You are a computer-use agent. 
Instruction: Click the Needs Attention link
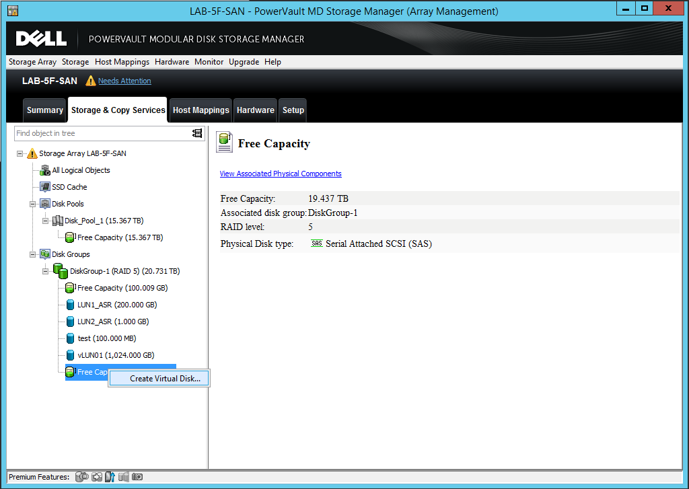tap(124, 81)
